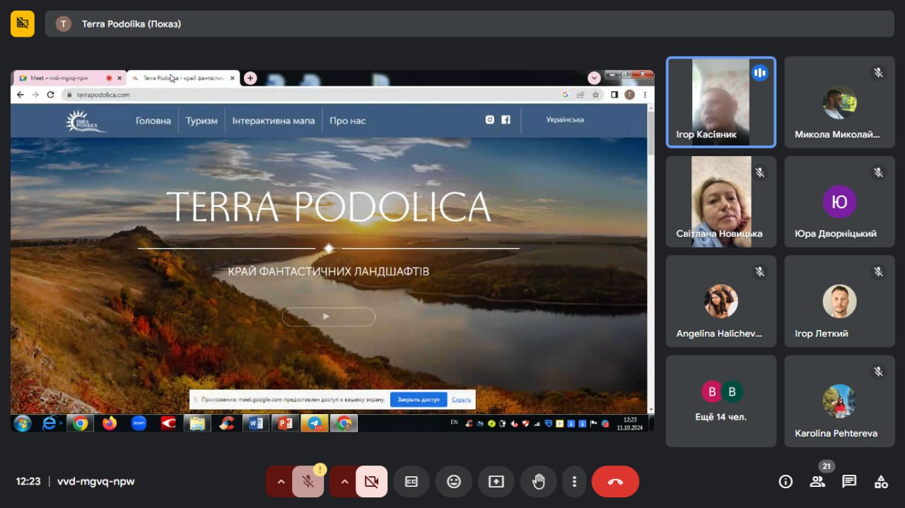The width and height of the screenshot is (905, 508).
Task: Open Chrome tab search dropdown
Action: click(594, 78)
